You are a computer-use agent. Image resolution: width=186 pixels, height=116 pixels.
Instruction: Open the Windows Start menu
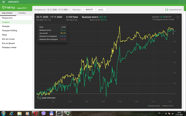coord(3,114)
